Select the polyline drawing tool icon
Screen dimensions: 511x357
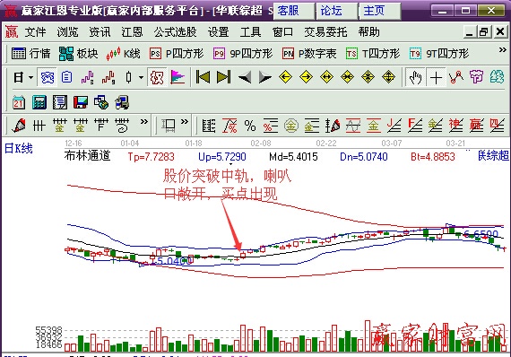[x=456, y=78]
